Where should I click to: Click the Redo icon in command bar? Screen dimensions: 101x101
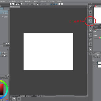(x=29, y=4)
